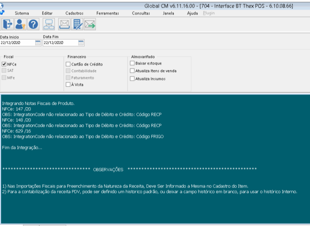Toggle the disabled MFe checkbox
310x226 pixels.
(4, 77)
